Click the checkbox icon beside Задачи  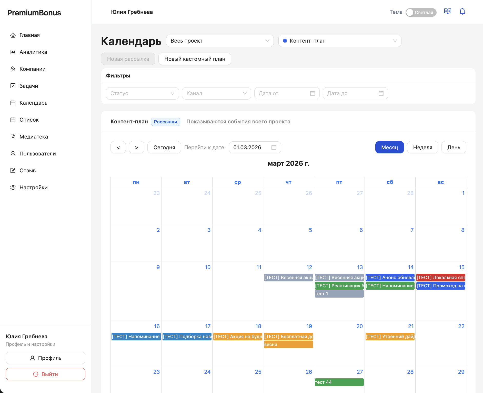[13, 86]
